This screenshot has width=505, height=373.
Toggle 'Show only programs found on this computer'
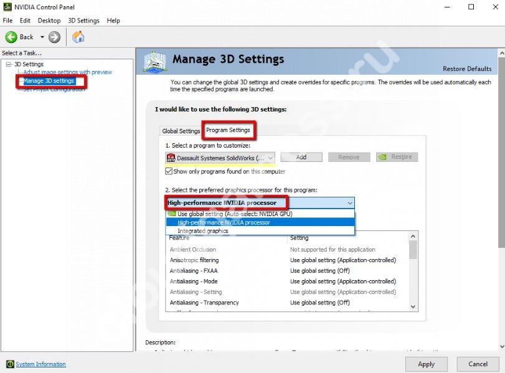(169, 171)
